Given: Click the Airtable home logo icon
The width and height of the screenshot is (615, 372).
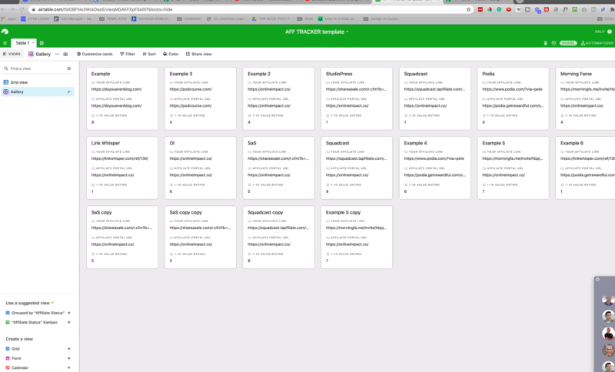Looking at the screenshot, I should pyautogui.click(x=5, y=32).
